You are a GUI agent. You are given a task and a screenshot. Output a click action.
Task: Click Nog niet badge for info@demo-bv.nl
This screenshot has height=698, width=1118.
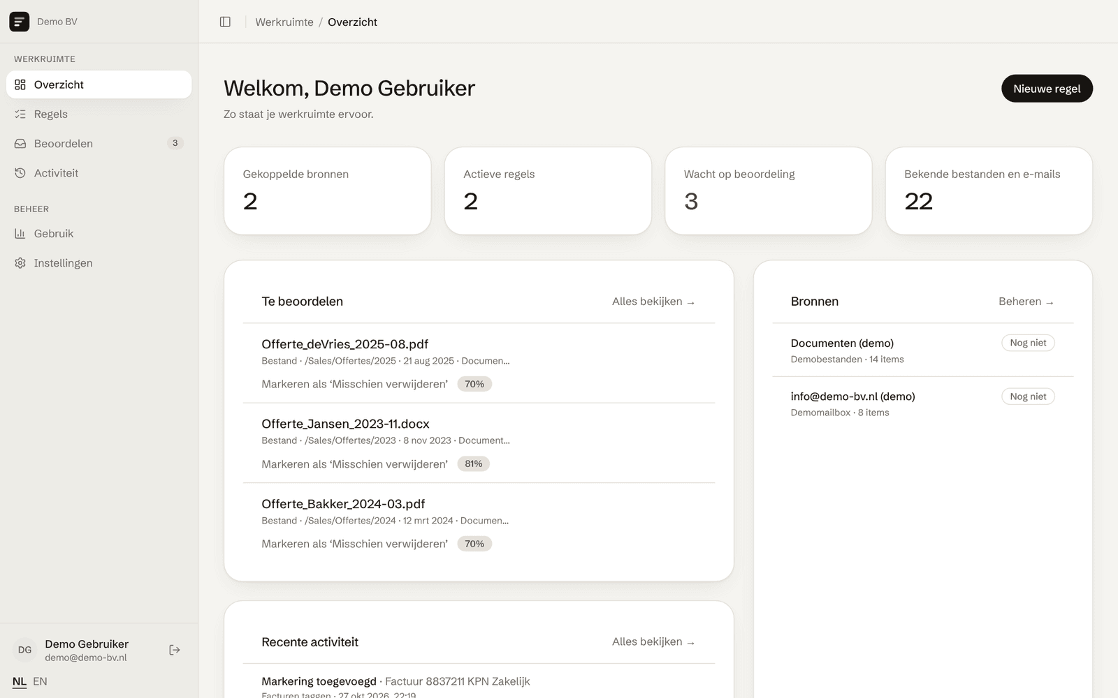point(1028,396)
